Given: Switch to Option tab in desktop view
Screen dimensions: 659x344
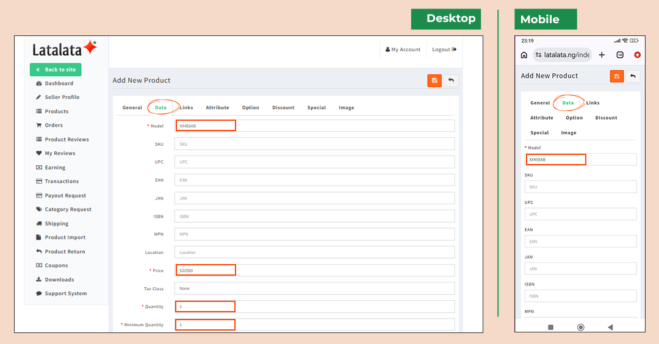Looking at the screenshot, I should click(x=251, y=107).
